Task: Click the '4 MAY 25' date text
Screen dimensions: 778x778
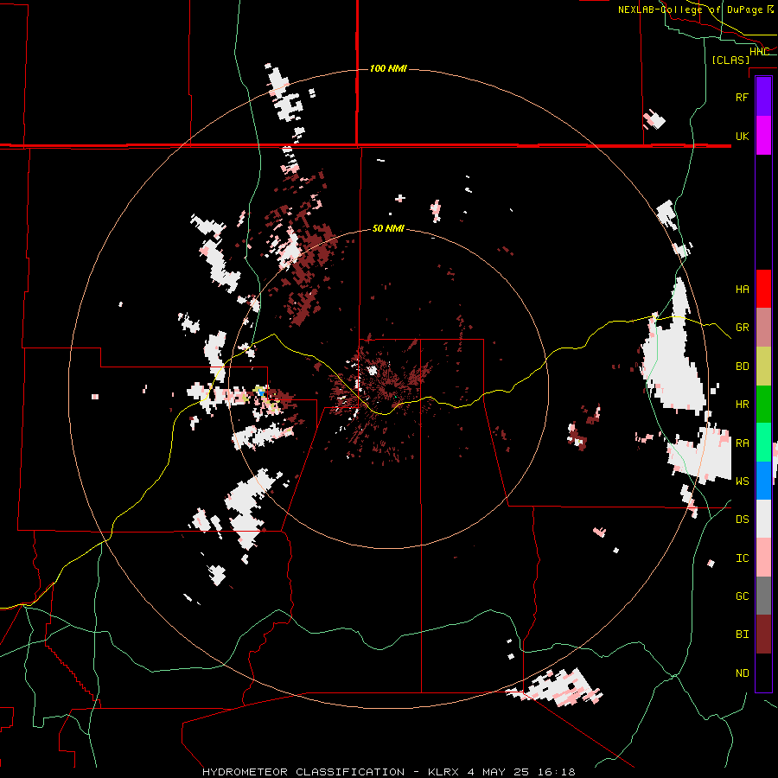Action: tap(500, 772)
